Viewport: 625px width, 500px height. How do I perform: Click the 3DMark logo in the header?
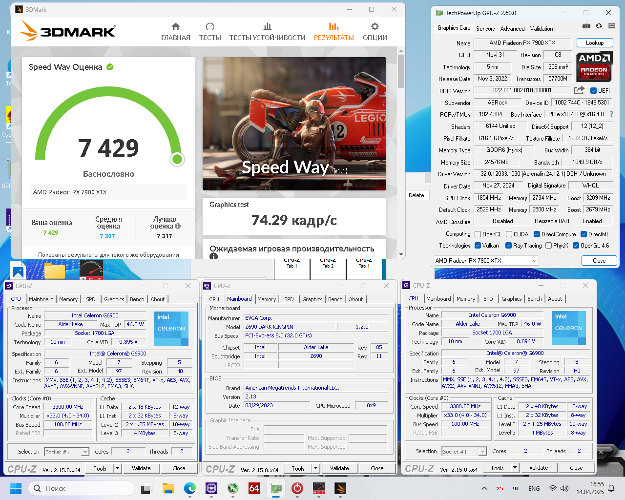[x=67, y=30]
